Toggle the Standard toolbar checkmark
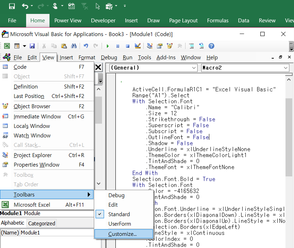 (x=119, y=214)
